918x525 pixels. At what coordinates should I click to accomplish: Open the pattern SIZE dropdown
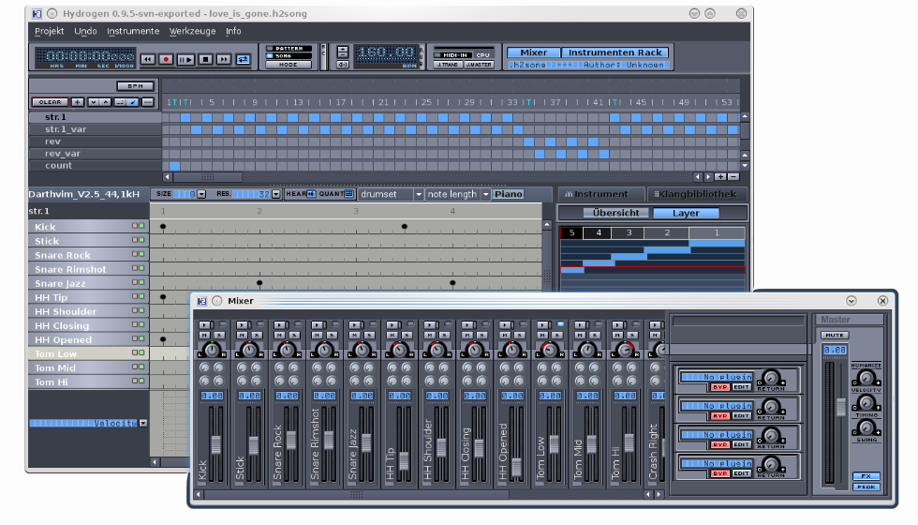[201, 194]
